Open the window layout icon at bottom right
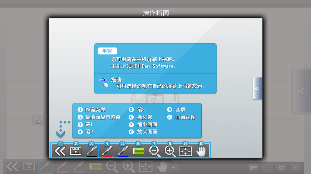Screen dimensions: 311x174 pyautogui.click(x=252, y=168)
